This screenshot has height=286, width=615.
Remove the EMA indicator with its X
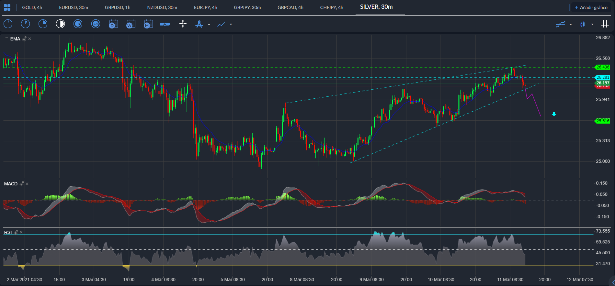pyautogui.click(x=30, y=39)
